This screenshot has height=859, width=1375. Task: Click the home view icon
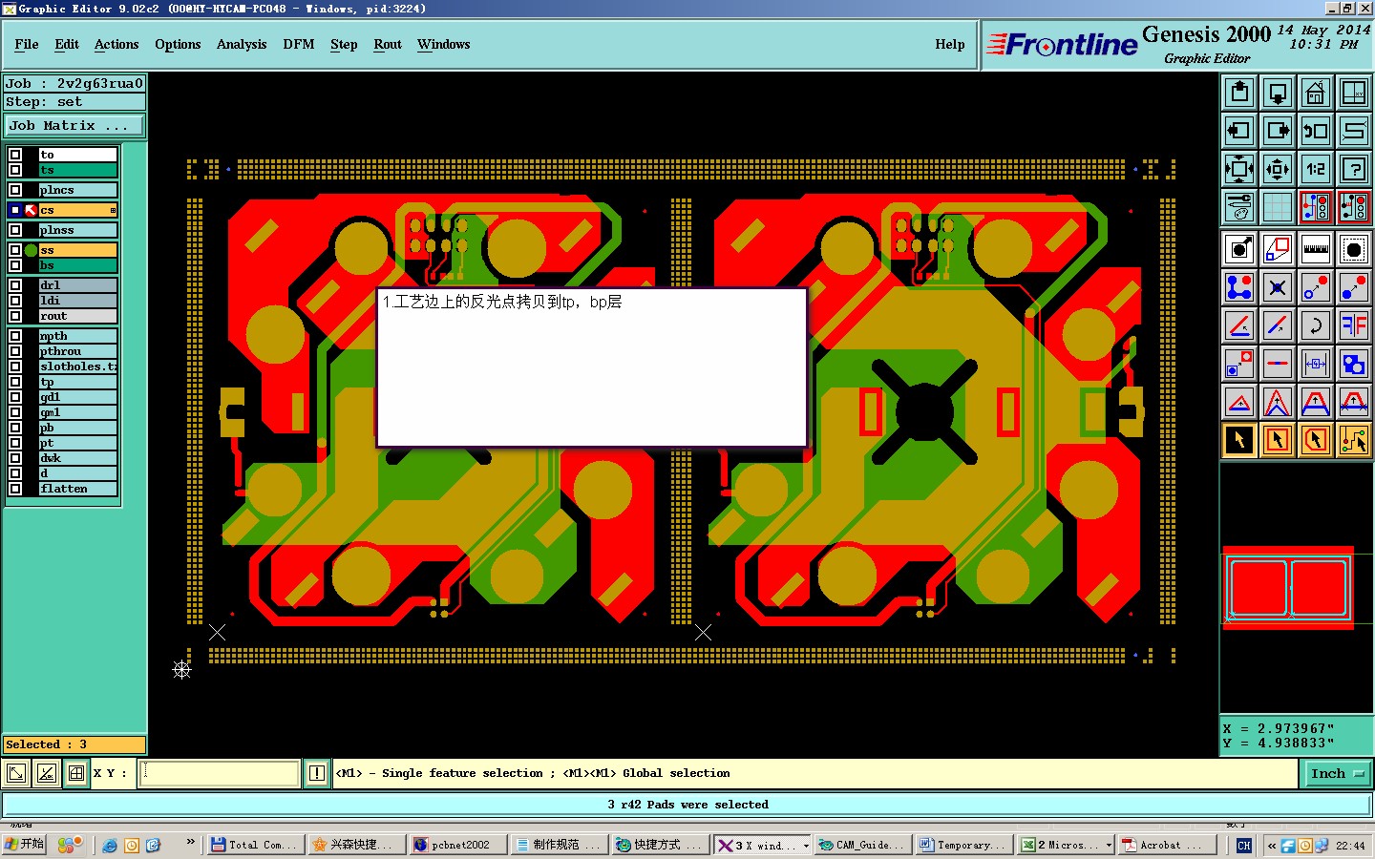(x=1316, y=93)
